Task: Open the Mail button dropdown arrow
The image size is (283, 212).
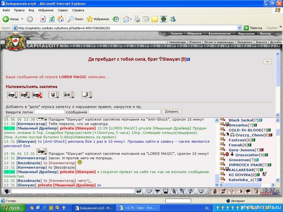Action: click(x=131, y=19)
